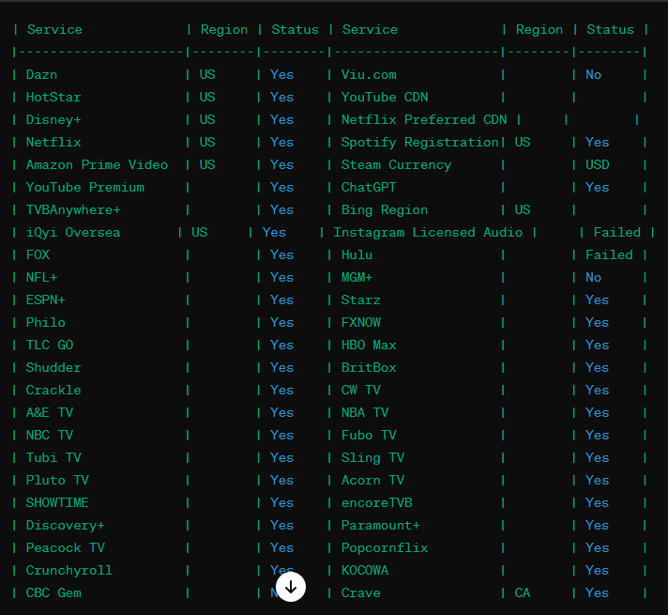Select the Discovery+ entry
This screenshot has width=668, height=615.
65,526
